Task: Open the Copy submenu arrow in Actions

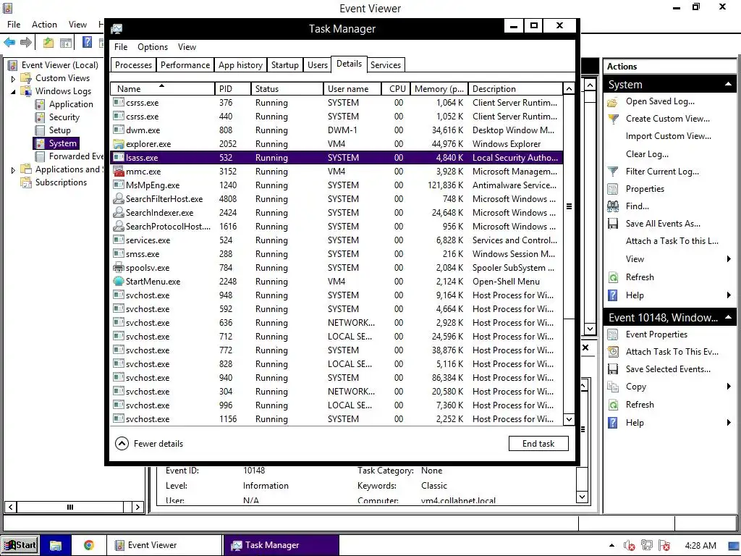Action: (x=729, y=387)
